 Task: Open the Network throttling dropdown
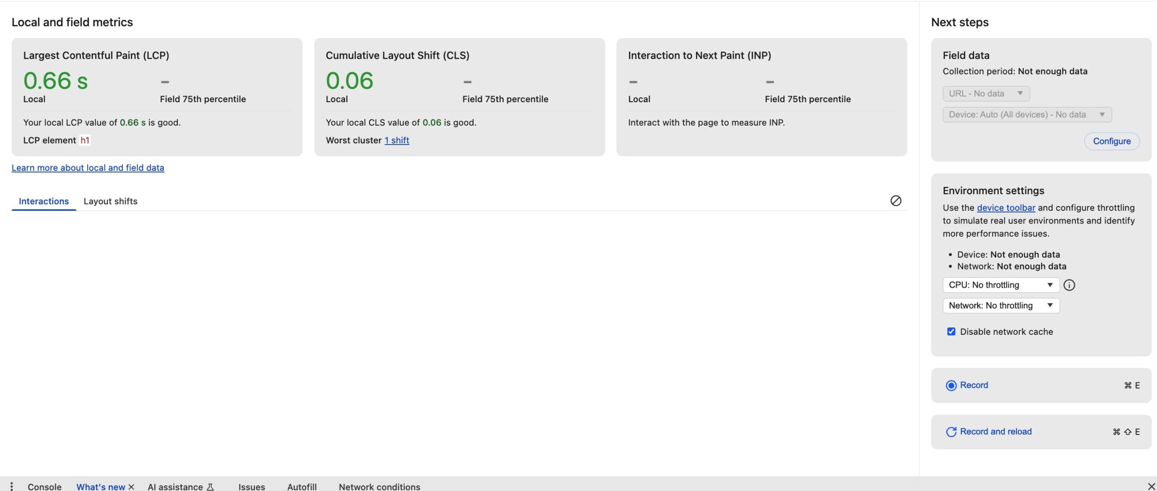(x=1001, y=306)
